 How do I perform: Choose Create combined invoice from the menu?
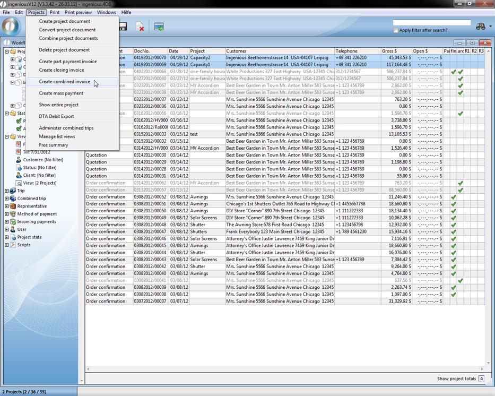[64, 82]
